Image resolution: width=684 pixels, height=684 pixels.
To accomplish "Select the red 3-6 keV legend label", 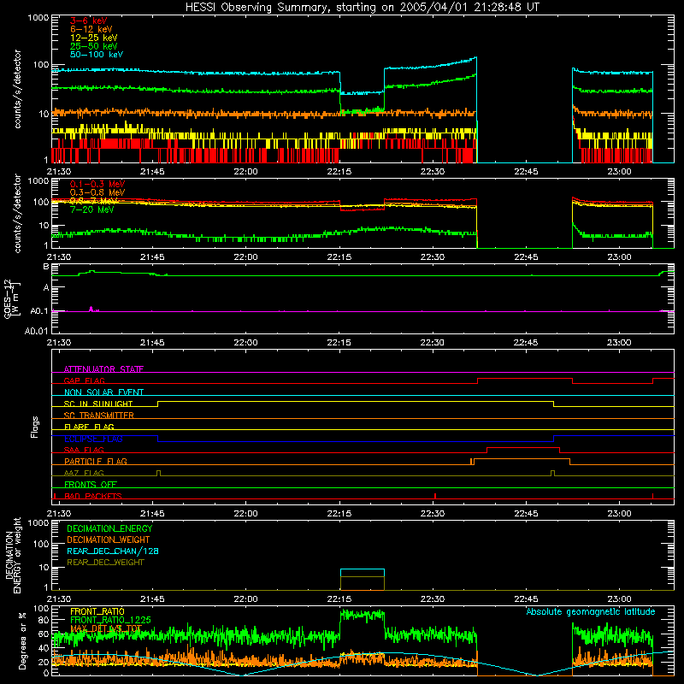I will pyautogui.click(x=89, y=21).
